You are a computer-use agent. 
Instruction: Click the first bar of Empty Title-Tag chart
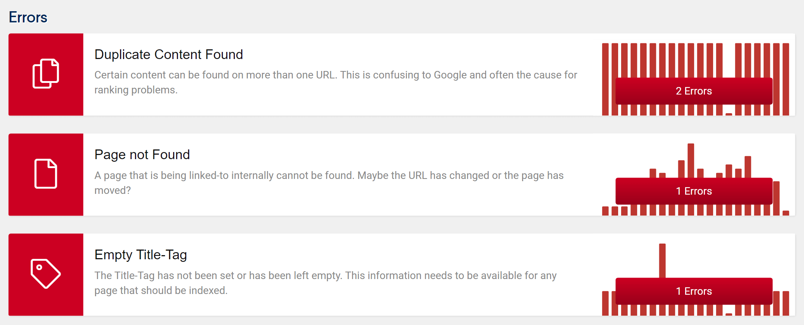[x=605, y=303]
